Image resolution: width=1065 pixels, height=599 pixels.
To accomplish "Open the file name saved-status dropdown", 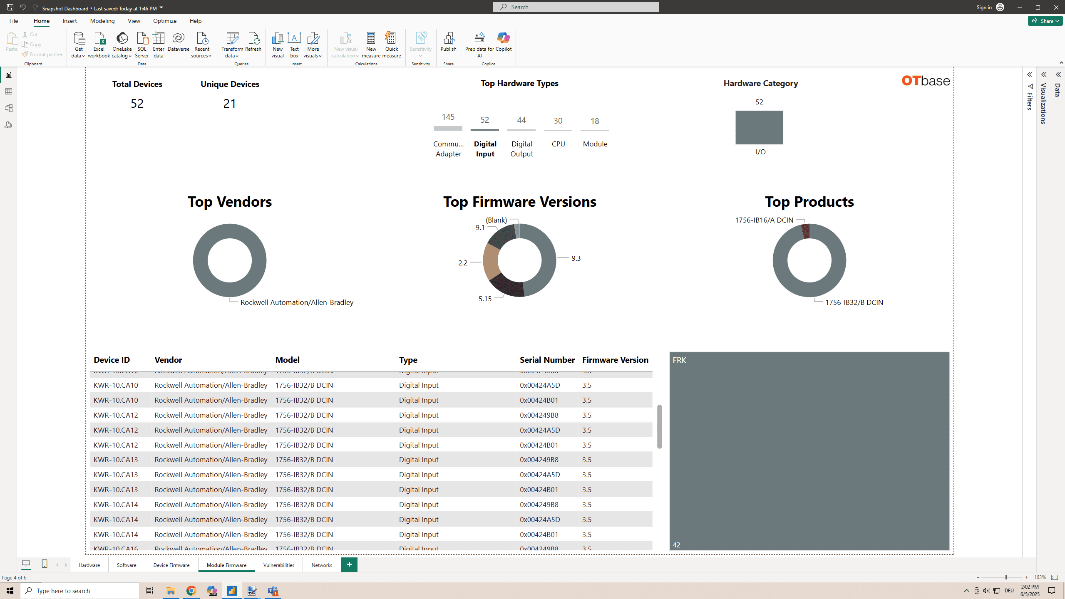I will click(x=161, y=7).
